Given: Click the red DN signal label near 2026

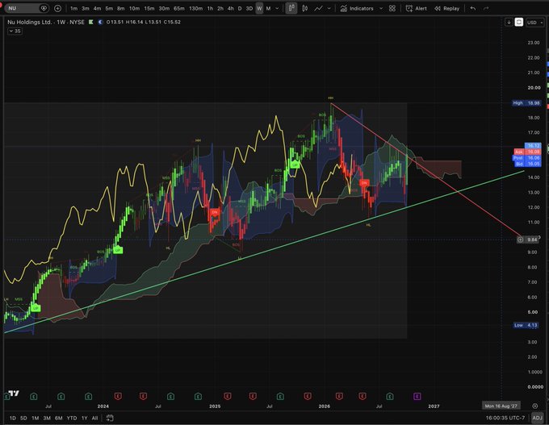Looking at the screenshot, I should [x=364, y=183].
